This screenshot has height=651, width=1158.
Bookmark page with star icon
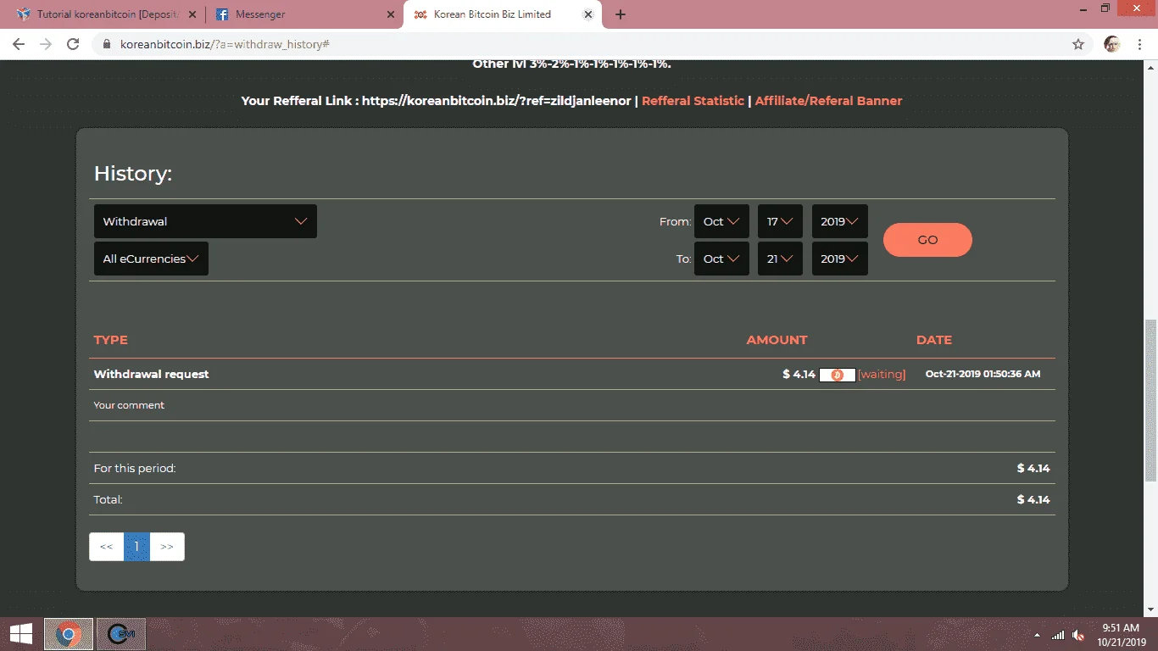(1078, 44)
